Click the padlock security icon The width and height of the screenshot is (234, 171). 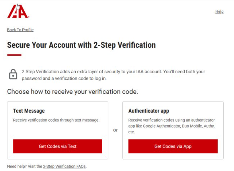point(13,74)
